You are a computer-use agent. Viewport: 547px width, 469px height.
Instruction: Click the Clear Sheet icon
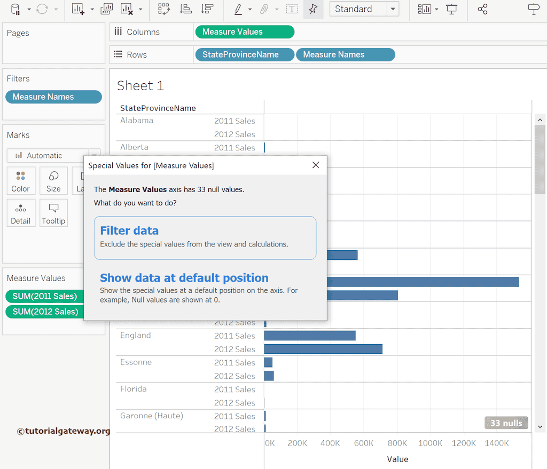pos(127,9)
